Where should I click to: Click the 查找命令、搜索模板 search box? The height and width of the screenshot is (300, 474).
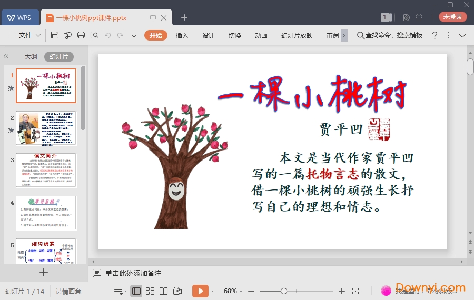pyautogui.click(x=390, y=35)
